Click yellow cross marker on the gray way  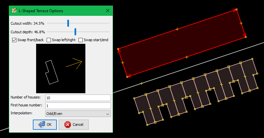click(142, 83)
